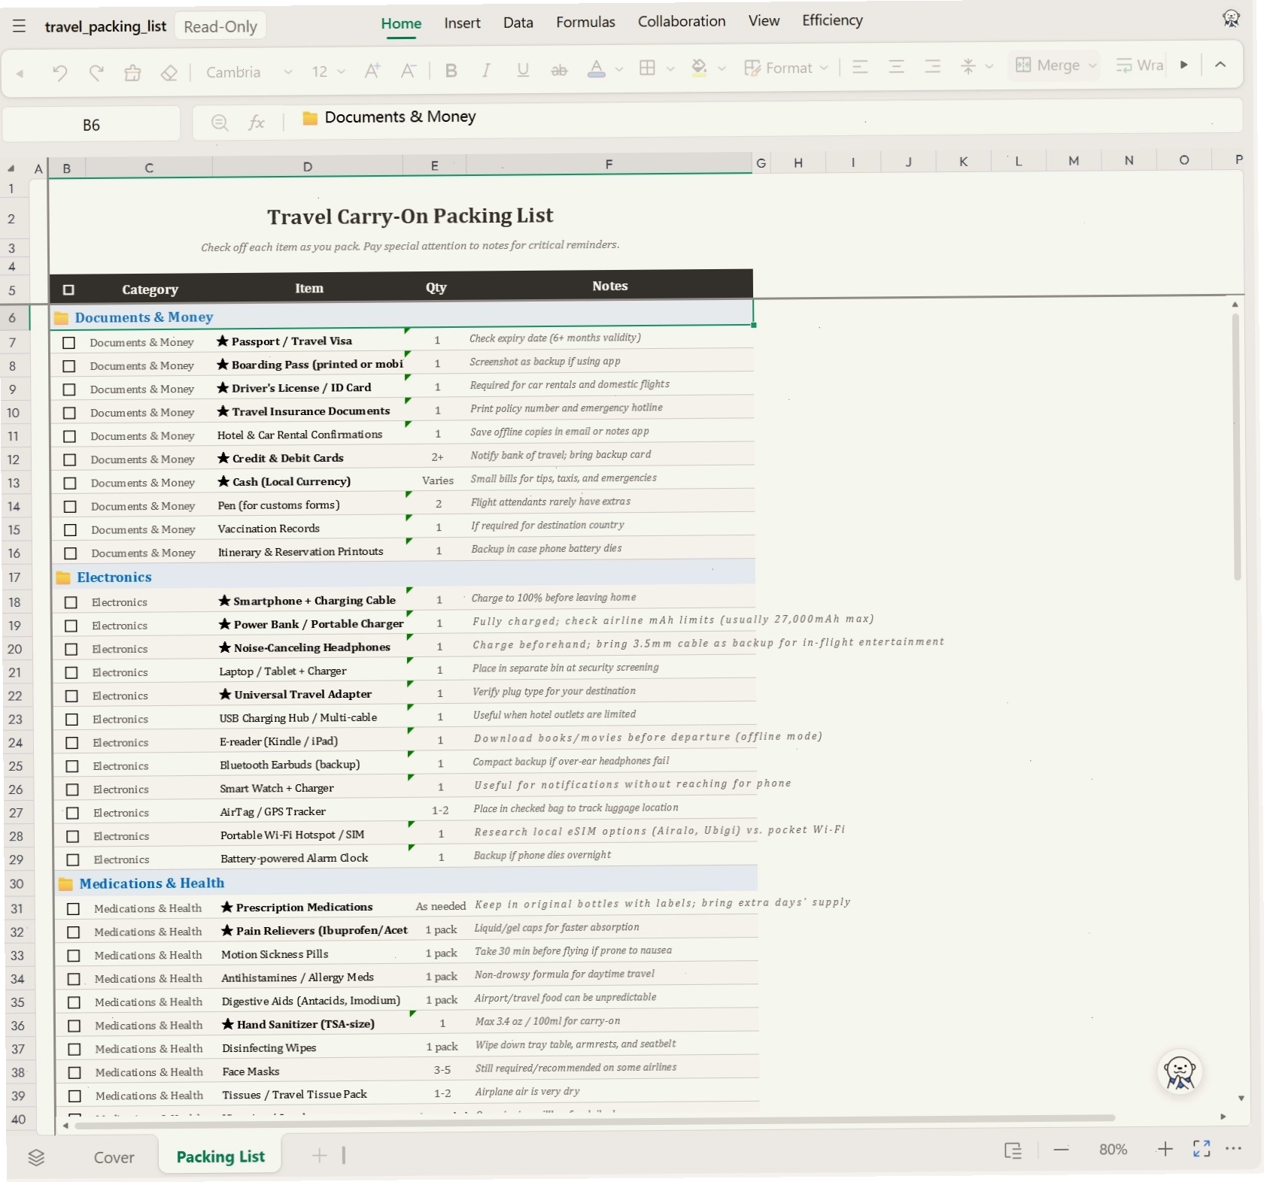Check the Prescription Medications checkbox
The width and height of the screenshot is (1264, 1182).
coord(73,909)
